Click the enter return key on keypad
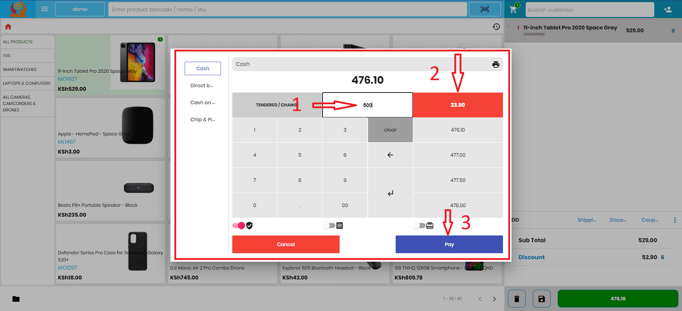Screen dimensions: 682x311 [x=390, y=193]
